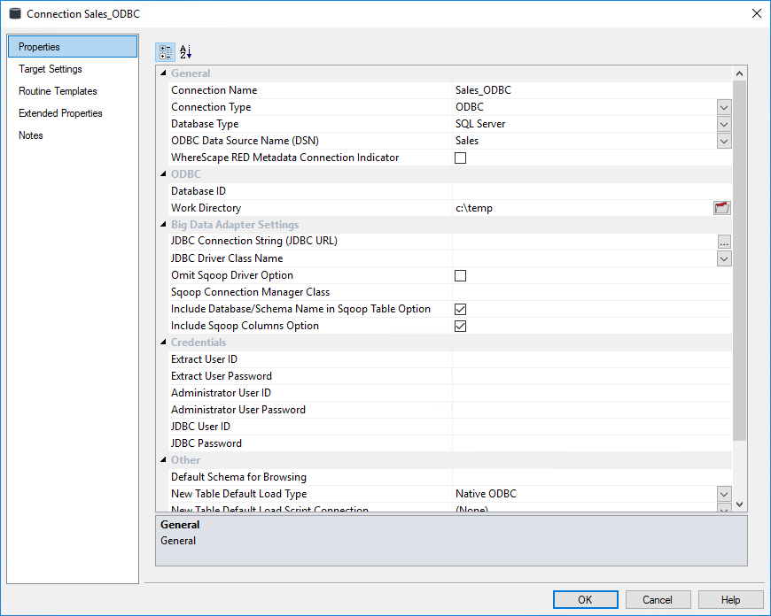771x616 pixels.
Task: Click the OK button
Action: click(x=585, y=599)
